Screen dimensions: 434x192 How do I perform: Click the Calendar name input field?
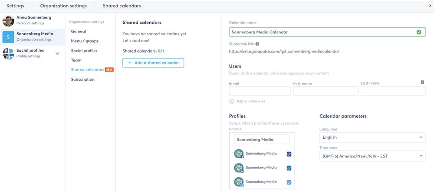coord(327,32)
